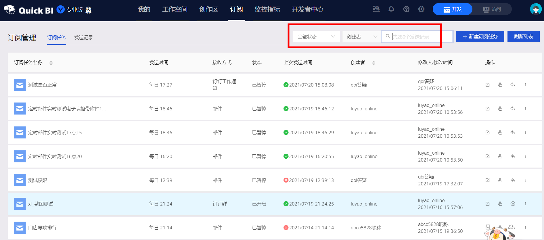Switch to the 发送记录 tab
Image resolution: width=544 pixels, height=240 pixels.
83,38
